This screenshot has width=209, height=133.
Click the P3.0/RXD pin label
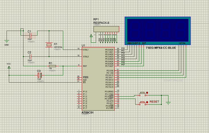tap(109, 92)
